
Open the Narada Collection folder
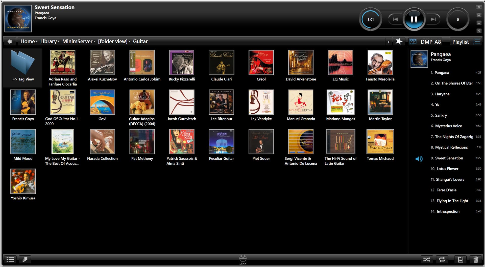point(102,145)
